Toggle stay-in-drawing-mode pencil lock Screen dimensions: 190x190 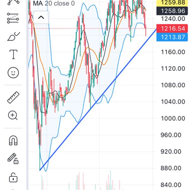tap(13, 159)
